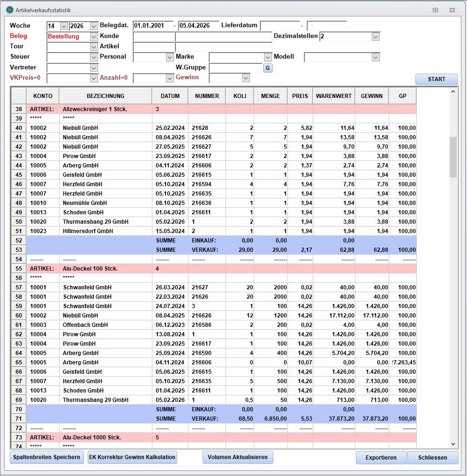Click the BEZEICHNUNG column header
Viewport: 467px width, 476px height.
(x=105, y=96)
